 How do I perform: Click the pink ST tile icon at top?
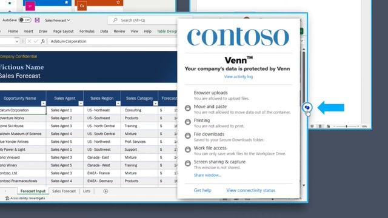pyautogui.click(x=30, y=6)
